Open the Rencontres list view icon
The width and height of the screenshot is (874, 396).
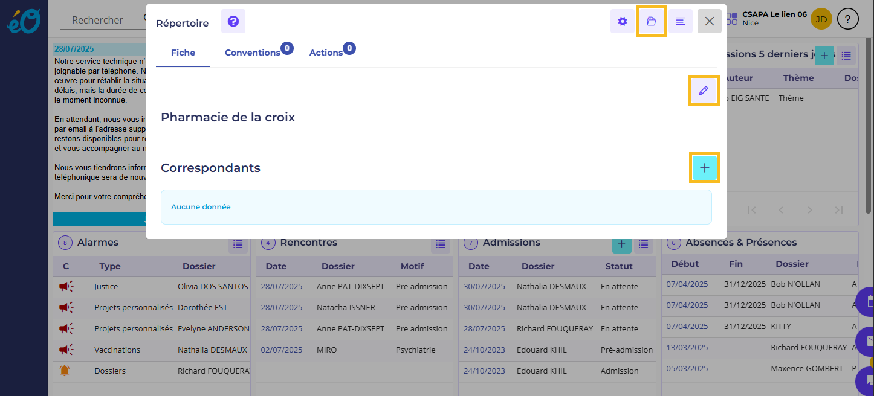441,244
